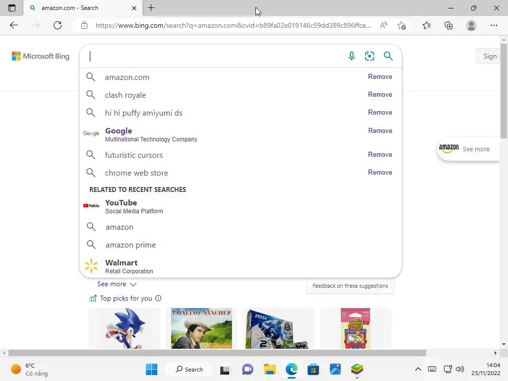Image resolution: width=508 pixels, height=381 pixels.
Task: Open the tab actions menu icon
Action: pyautogui.click(x=12, y=8)
